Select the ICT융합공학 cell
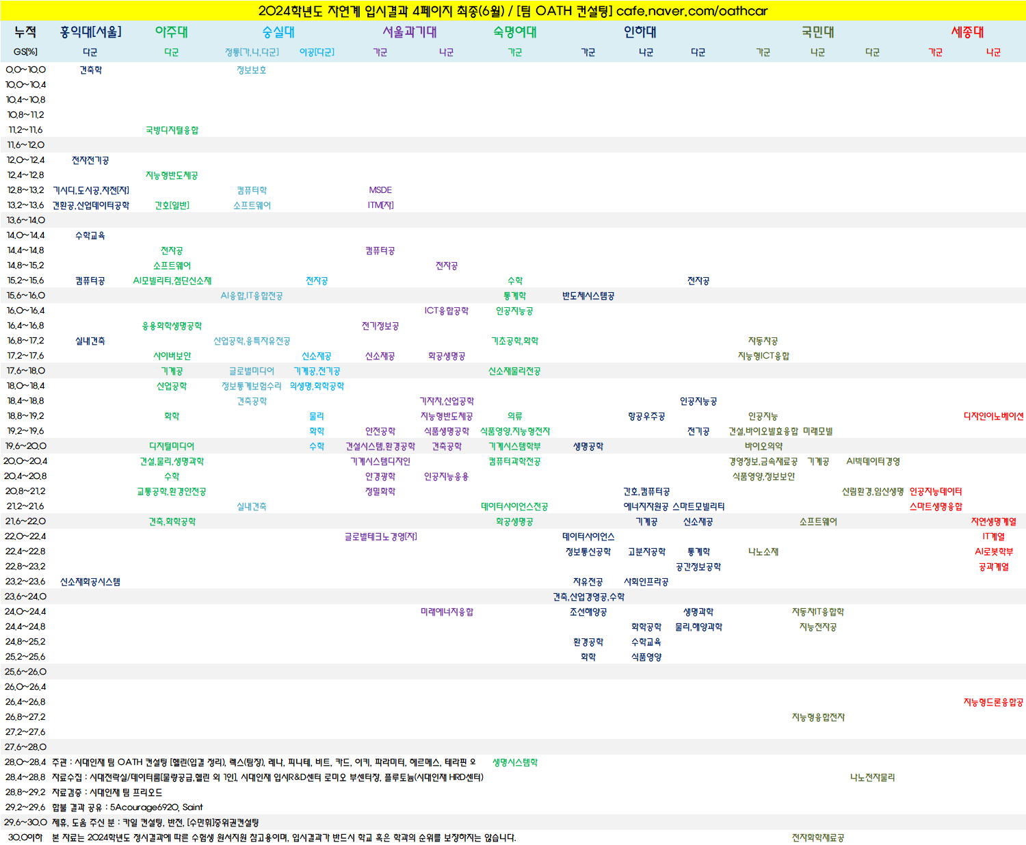The height and width of the screenshot is (845, 1026). (x=447, y=311)
